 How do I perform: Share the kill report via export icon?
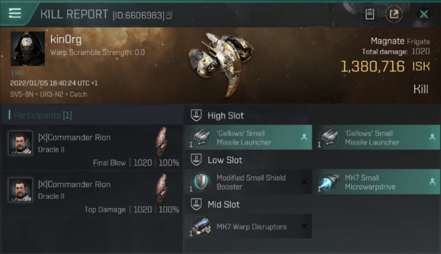coord(394,14)
